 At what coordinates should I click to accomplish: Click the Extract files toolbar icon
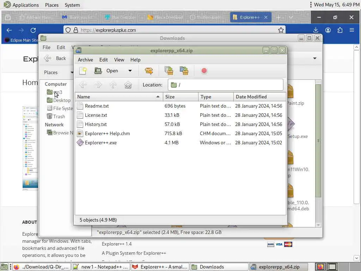(x=149, y=71)
